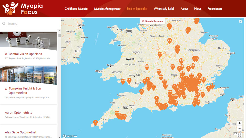
Task: Click the WALES label on the map
Action: click(x=130, y=59)
